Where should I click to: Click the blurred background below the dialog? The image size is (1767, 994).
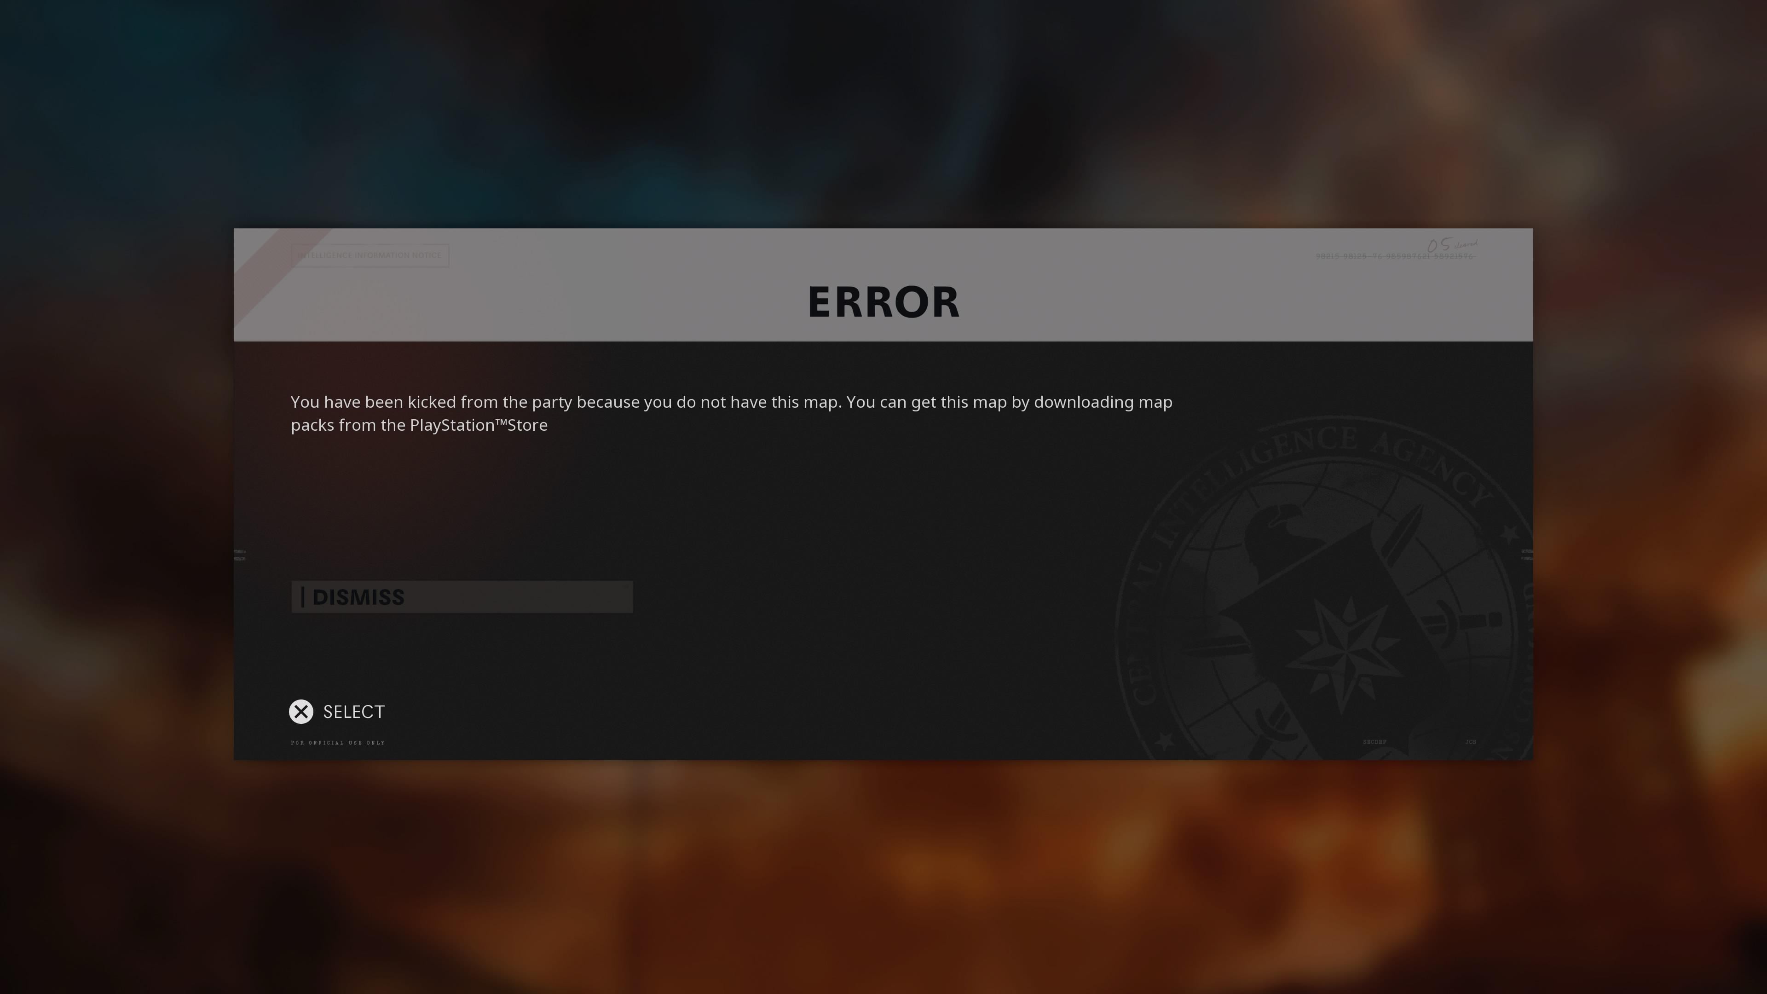click(883, 878)
